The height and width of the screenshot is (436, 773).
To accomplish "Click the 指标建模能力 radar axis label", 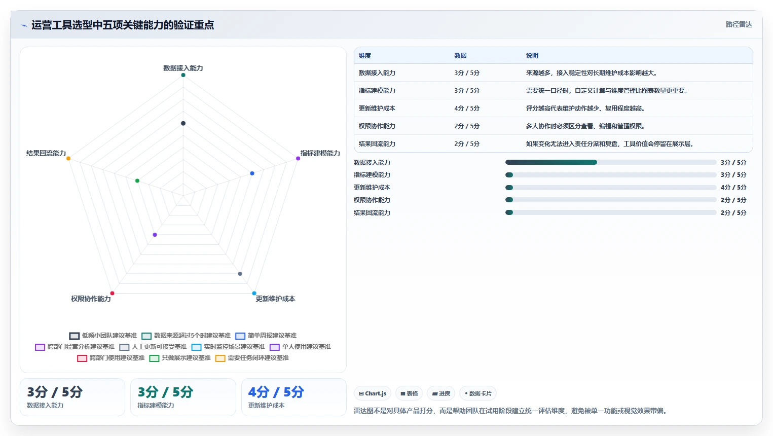I will [x=320, y=153].
